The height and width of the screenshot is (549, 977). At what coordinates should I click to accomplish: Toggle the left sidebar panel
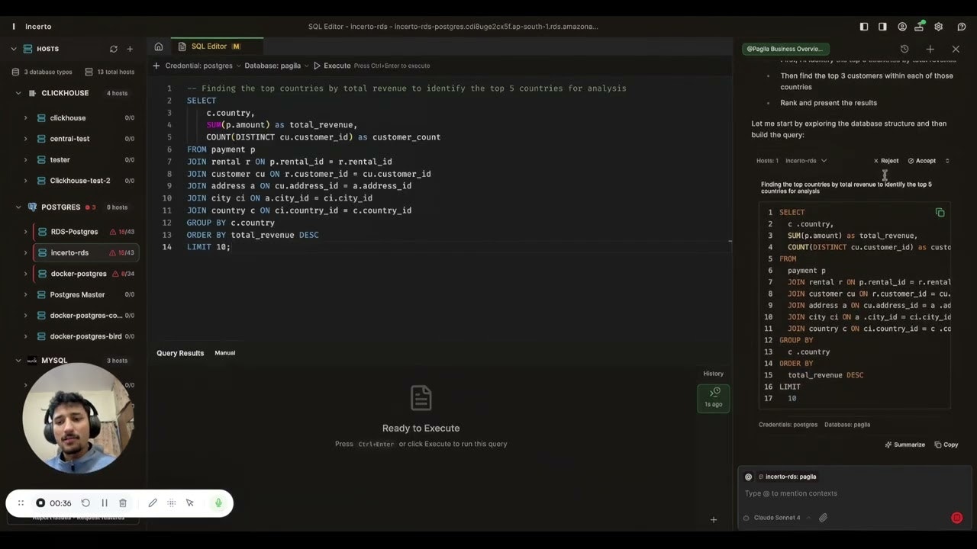(x=864, y=27)
